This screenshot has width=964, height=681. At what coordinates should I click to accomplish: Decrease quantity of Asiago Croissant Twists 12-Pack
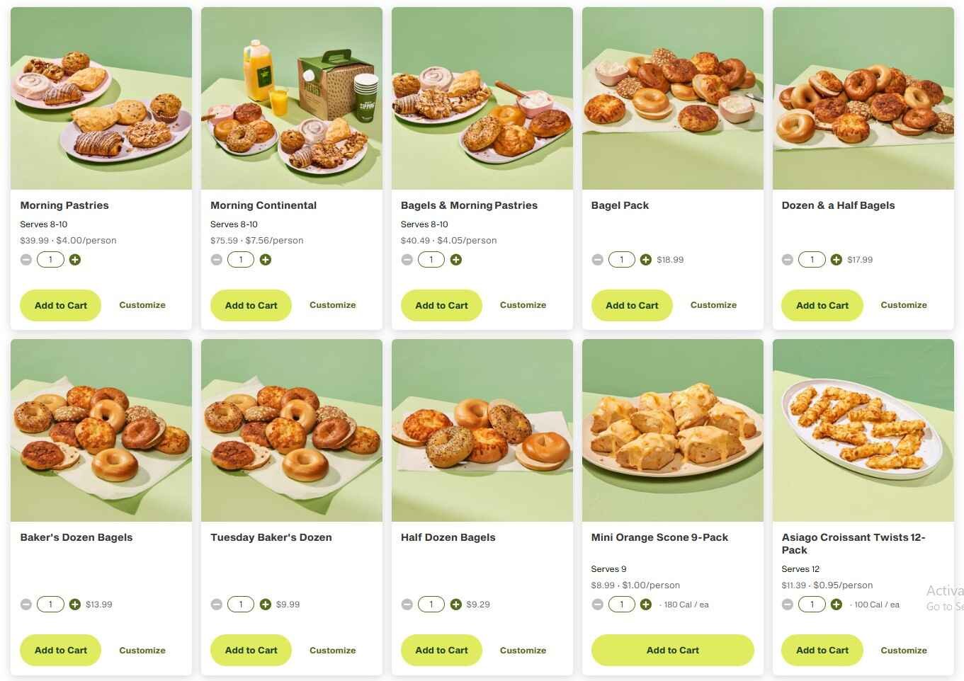[x=787, y=604]
